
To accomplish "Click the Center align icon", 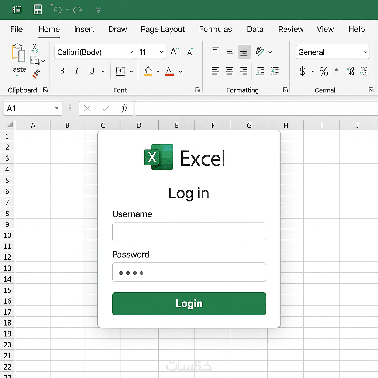I will pyautogui.click(x=230, y=71).
